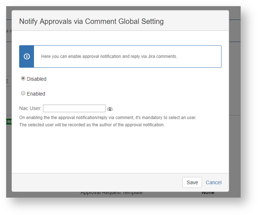The height and width of the screenshot is (215, 258).
Task: Click the 'Disabled' option label text
Action: pos(36,79)
